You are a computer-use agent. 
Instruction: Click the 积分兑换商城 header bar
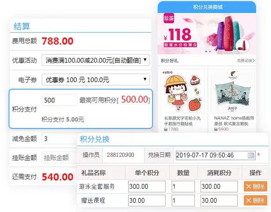tap(207, 7)
